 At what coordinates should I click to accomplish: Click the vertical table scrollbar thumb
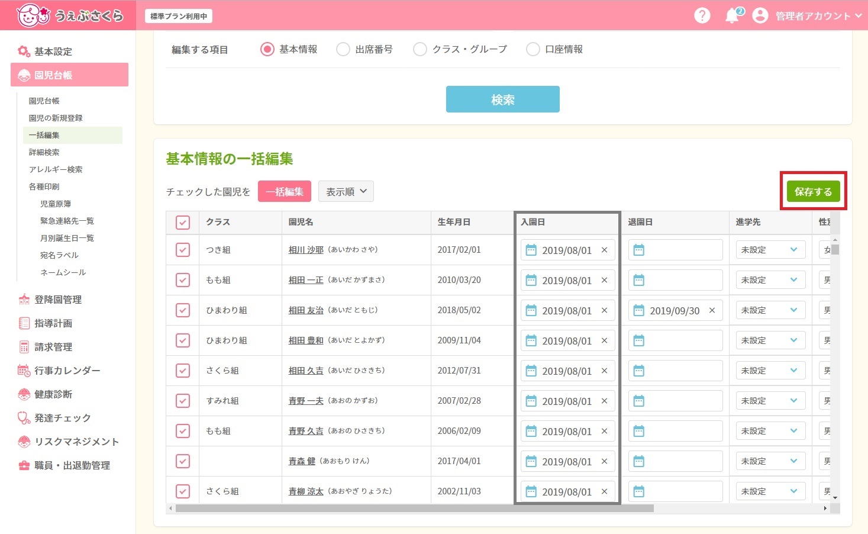pos(835,249)
